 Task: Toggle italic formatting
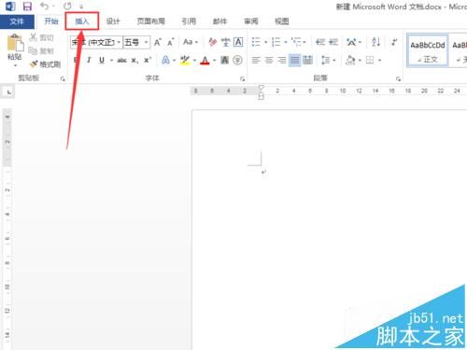[89, 60]
